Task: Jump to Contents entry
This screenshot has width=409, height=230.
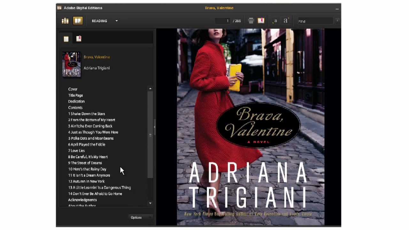Action: pyautogui.click(x=75, y=108)
